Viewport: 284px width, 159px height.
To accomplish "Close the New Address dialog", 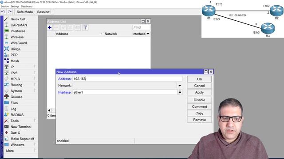I will (211, 72).
